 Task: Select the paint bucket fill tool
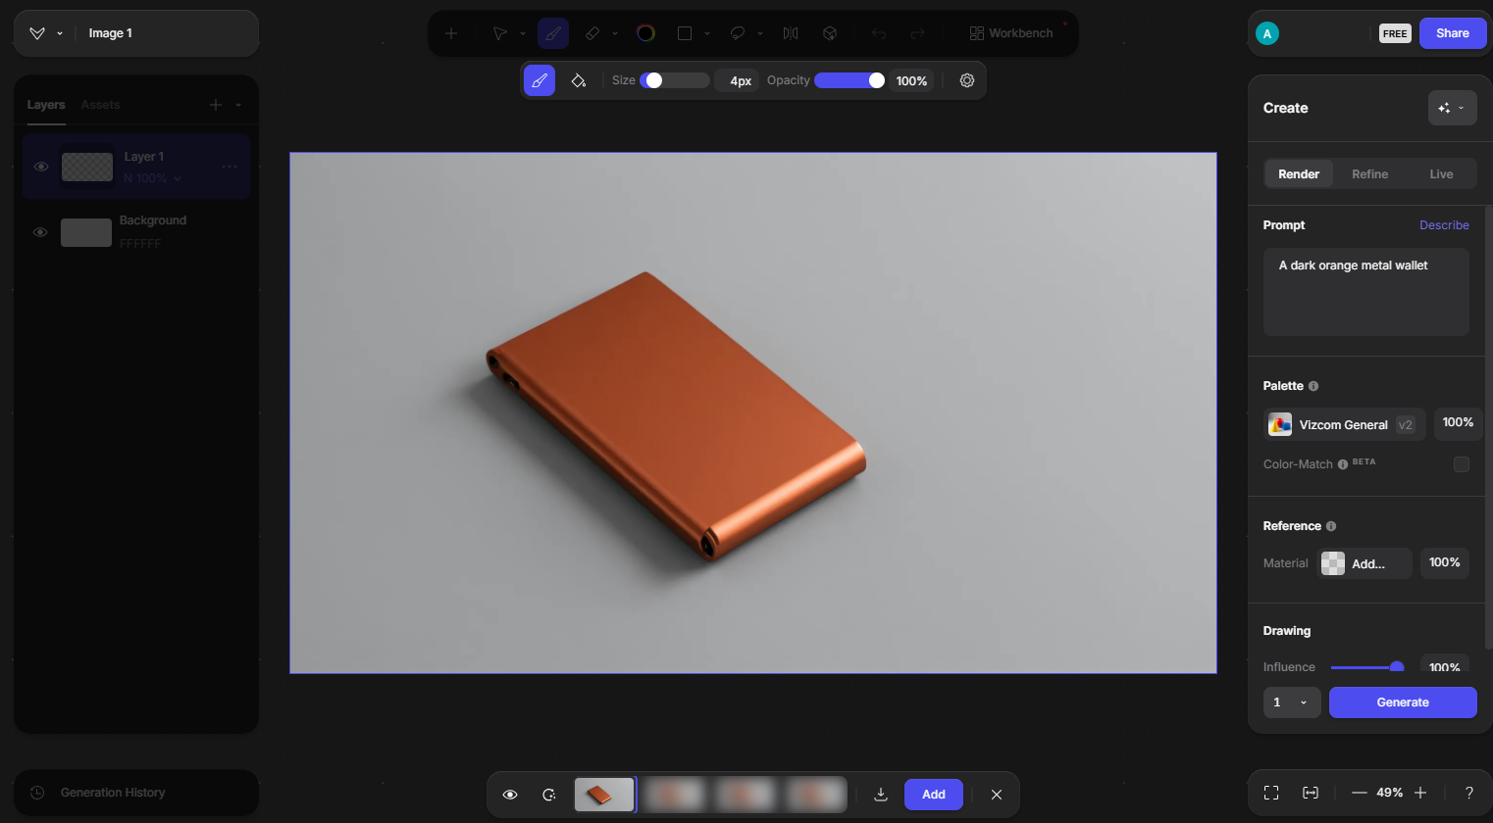click(x=579, y=80)
